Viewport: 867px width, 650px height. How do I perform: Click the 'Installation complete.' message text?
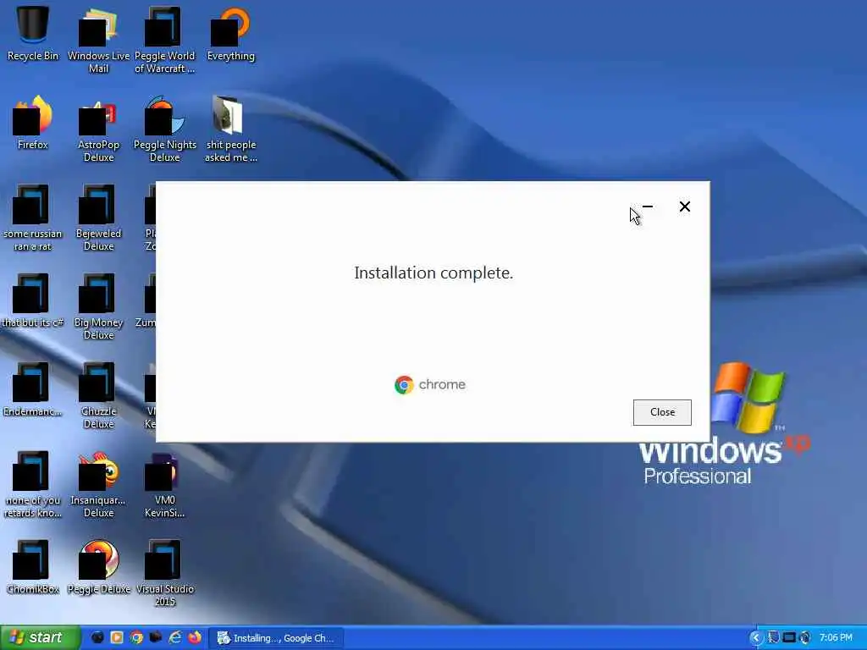pyautogui.click(x=433, y=273)
